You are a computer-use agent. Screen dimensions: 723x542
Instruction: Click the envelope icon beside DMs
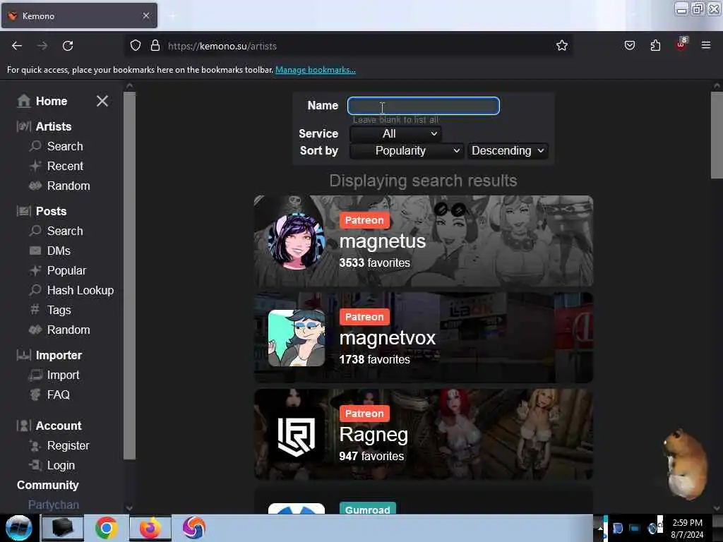35,251
